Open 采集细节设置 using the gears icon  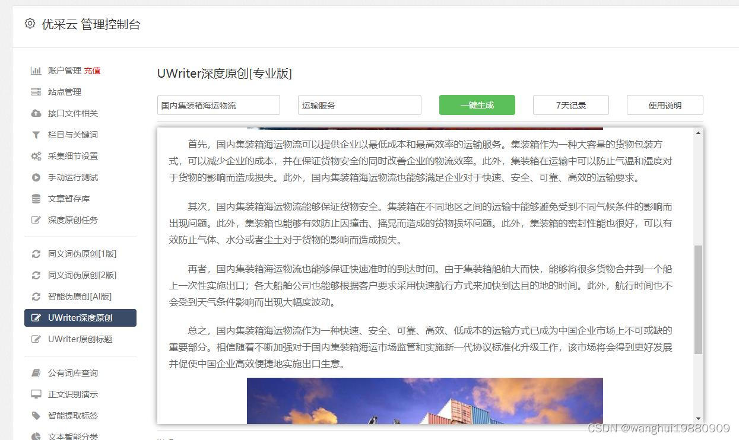(x=37, y=156)
